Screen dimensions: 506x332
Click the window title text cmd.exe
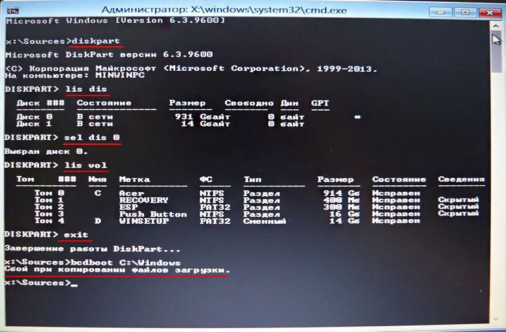click(225, 10)
